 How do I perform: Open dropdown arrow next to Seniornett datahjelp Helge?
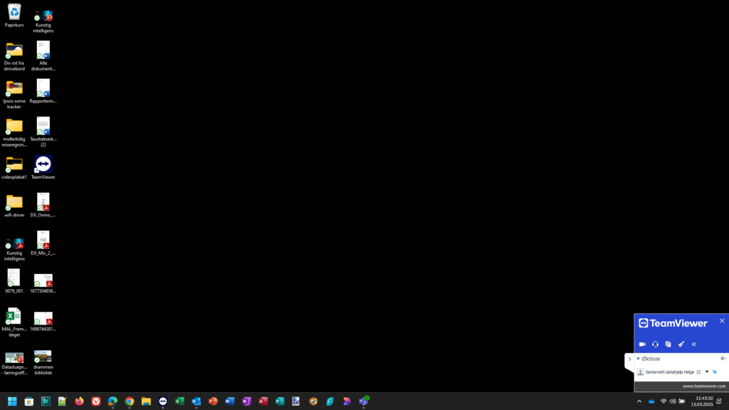[x=707, y=372]
